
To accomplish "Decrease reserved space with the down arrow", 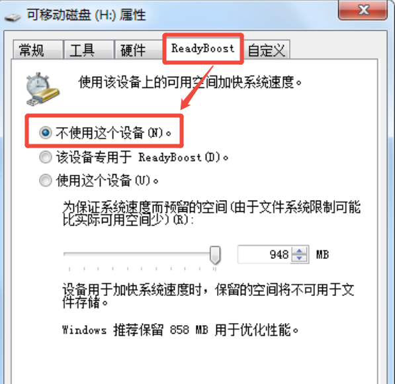I will coord(299,258).
